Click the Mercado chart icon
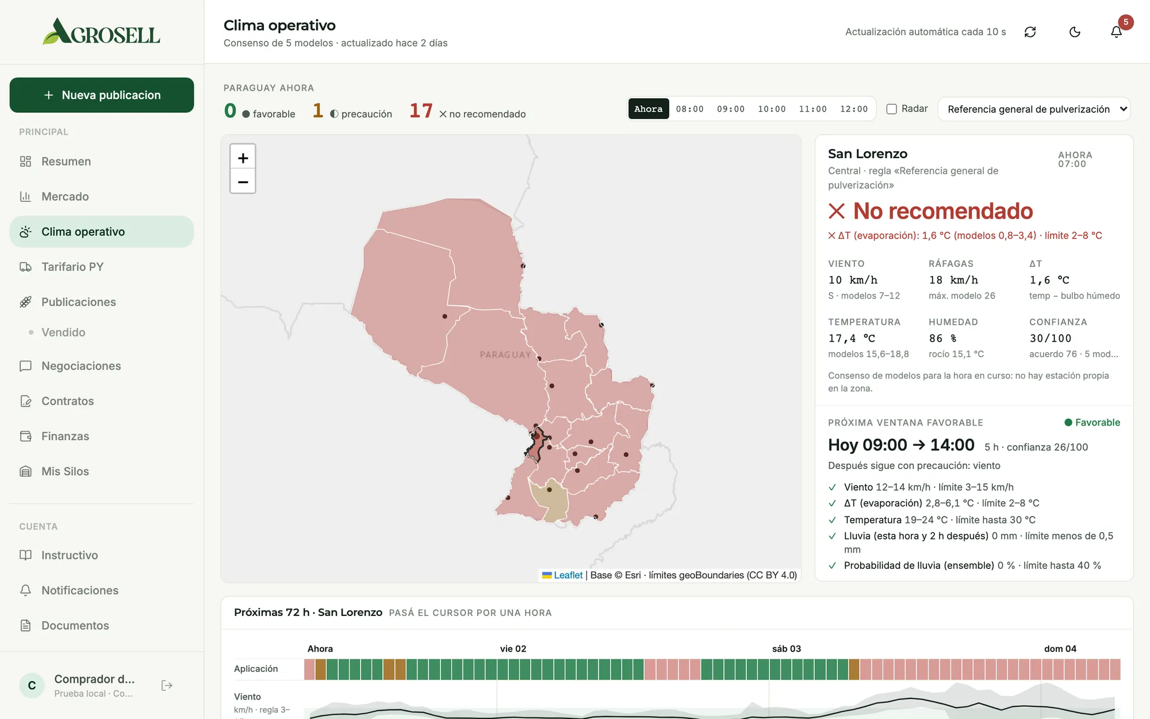The height and width of the screenshot is (719, 1150). click(x=25, y=197)
